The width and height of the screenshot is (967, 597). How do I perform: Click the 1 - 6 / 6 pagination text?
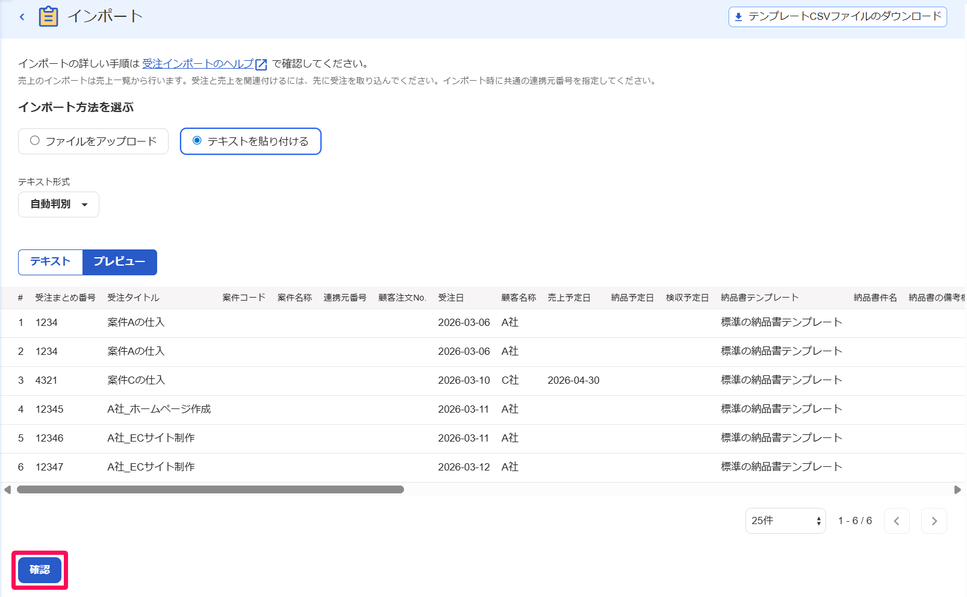pos(855,521)
